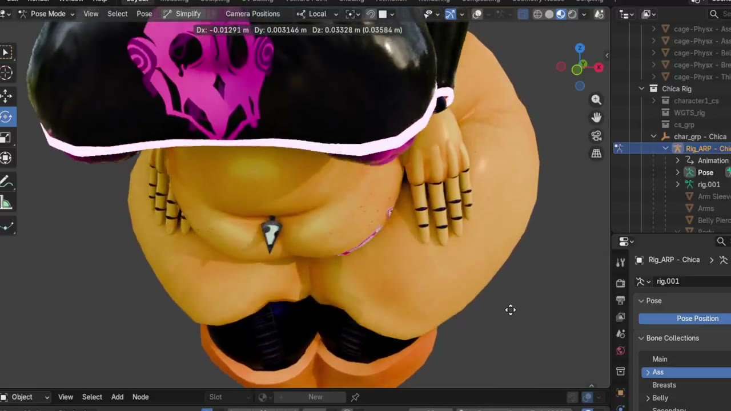Click the Pose Position button
This screenshot has height=411, width=731.
[x=685, y=319]
